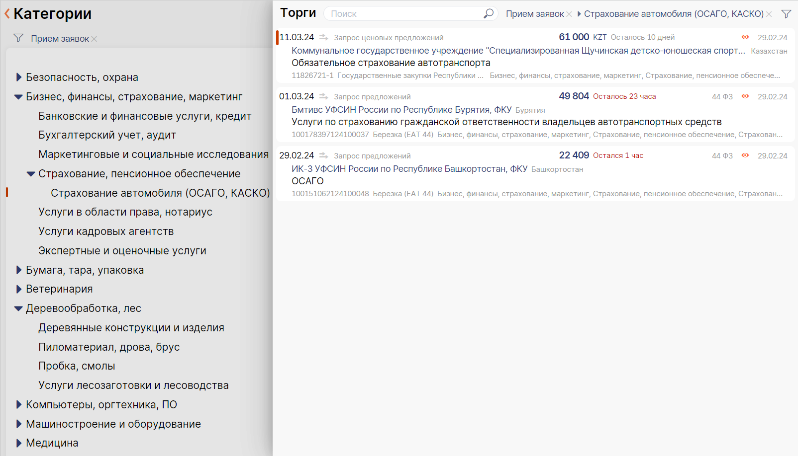Open Коммунальное государственное учреждение customer link
This screenshot has height=456, width=798.
[518, 51]
